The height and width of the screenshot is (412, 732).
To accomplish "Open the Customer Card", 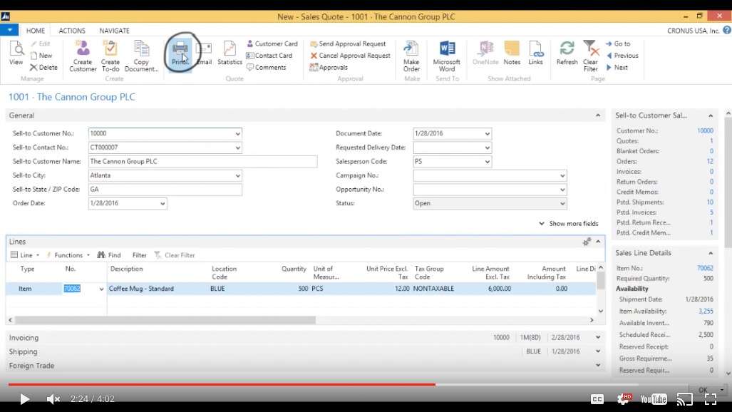I will pos(272,43).
